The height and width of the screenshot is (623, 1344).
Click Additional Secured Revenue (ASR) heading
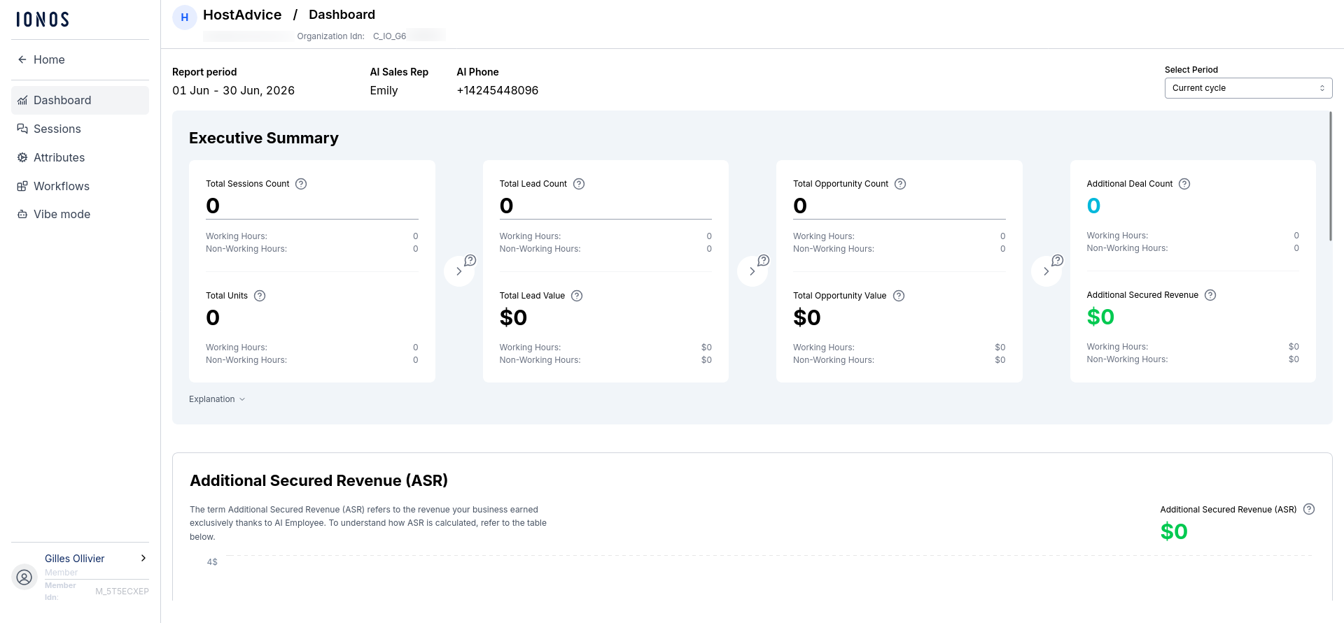(318, 480)
